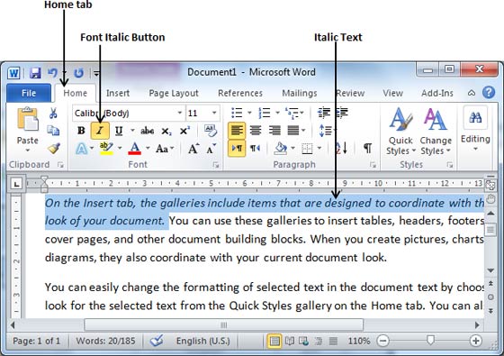Screen dimensions: 504x356
Task: Open the font name dropdown
Action: (180, 113)
